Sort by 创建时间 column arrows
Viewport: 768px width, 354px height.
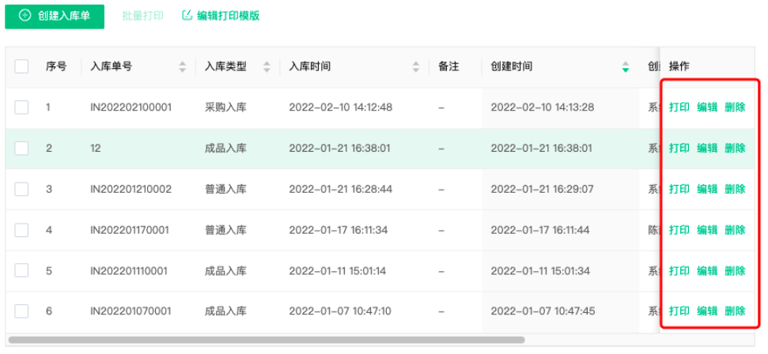pyautogui.click(x=626, y=66)
